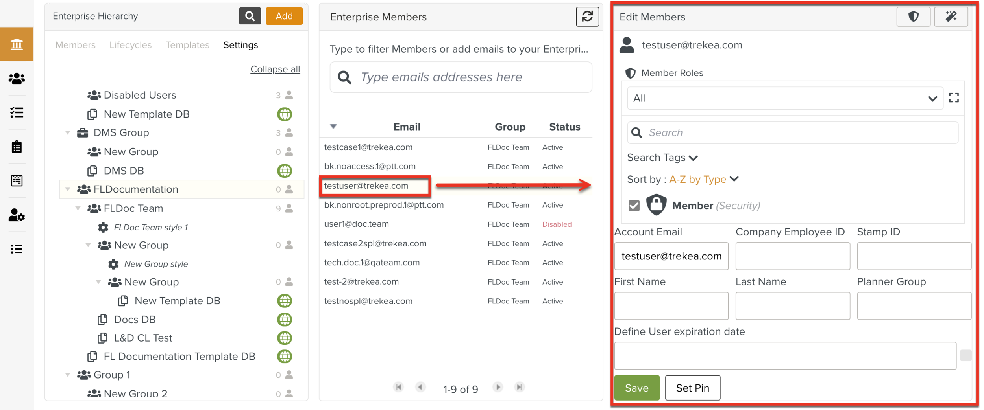The width and height of the screenshot is (984, 410).
Task: Click the Collapse all link
Action: pyautogui.click(x=275, y=69)
